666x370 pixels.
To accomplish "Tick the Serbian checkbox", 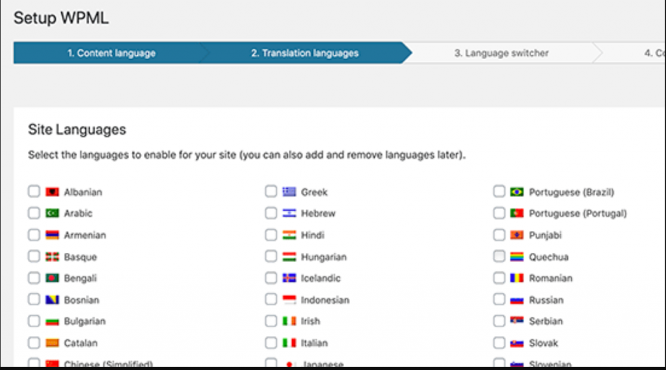I will pyautogui.click(x=499, y=321).
